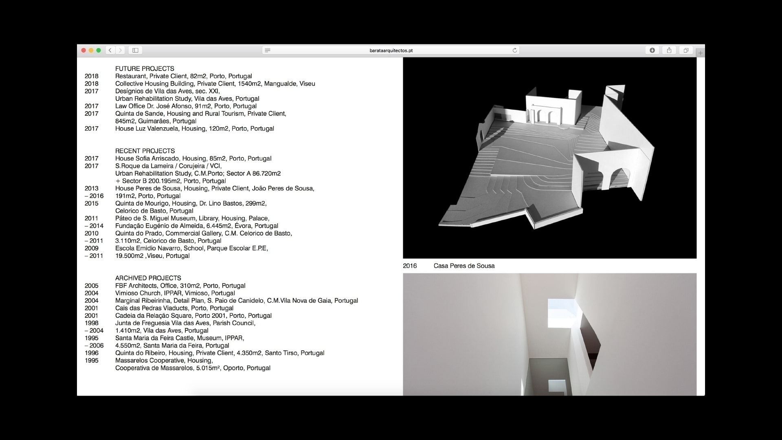The width and height of the screenshot is (782, 440).
Task: Open the Reader view icon in the address bar
Action: tap(268, 50)
